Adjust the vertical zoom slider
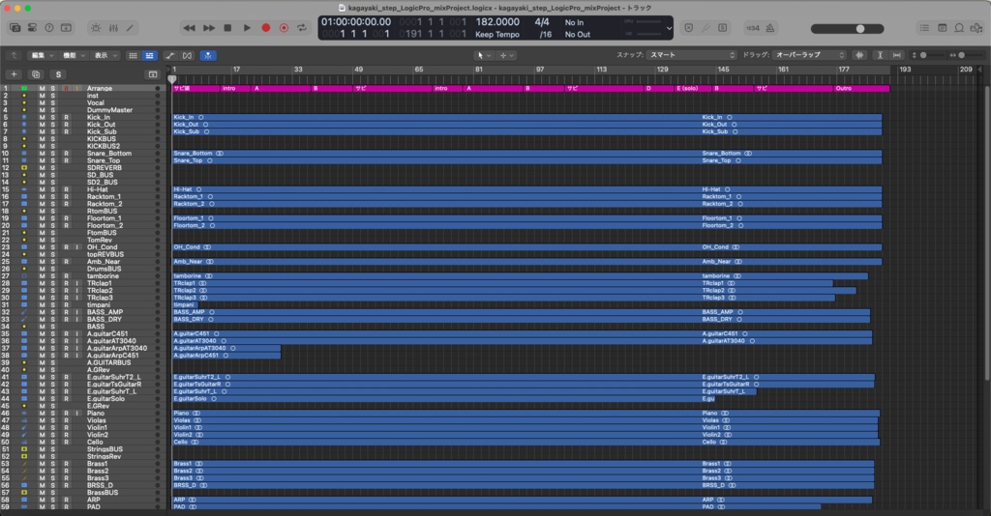 tap(929, 55)
